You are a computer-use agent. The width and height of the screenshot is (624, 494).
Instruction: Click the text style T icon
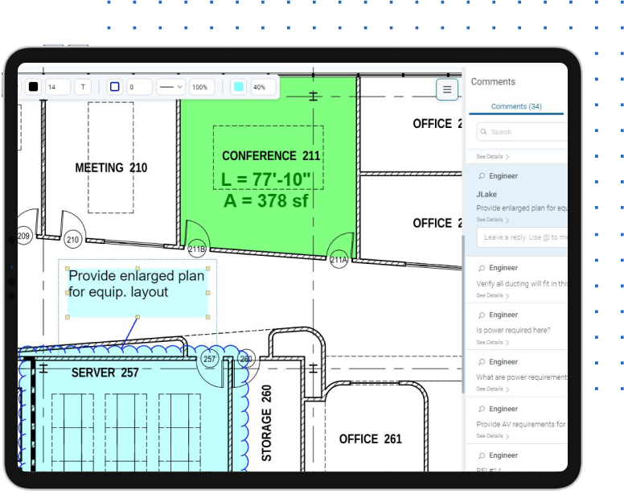click(83, 87)
